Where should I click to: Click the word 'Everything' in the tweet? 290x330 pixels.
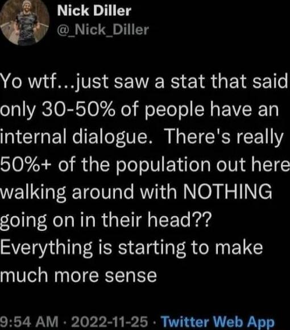46,248
